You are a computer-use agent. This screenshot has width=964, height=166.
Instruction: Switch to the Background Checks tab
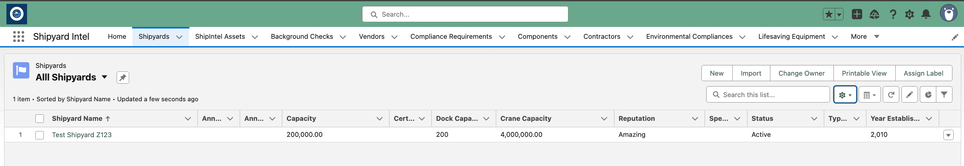coord(302,37)
